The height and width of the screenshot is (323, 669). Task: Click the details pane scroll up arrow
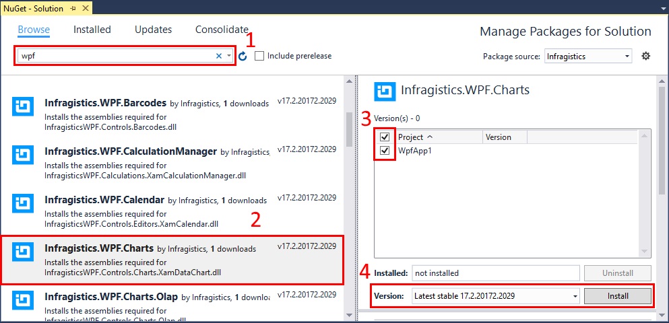662,81
